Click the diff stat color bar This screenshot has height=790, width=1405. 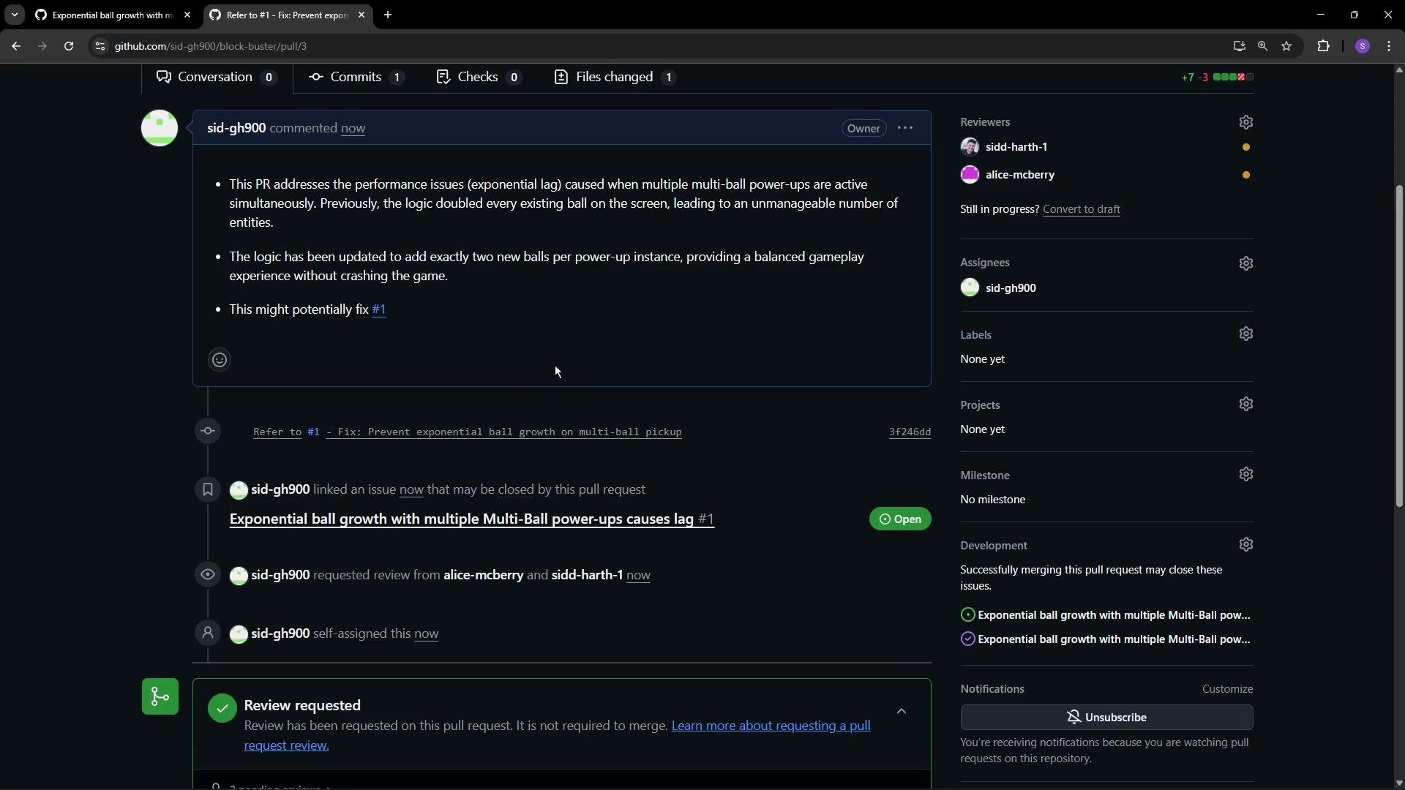[x=1233, y=77]
